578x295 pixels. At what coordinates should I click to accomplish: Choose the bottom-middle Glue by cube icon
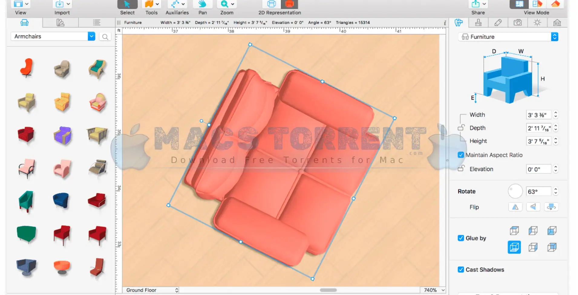pos(533,247)
